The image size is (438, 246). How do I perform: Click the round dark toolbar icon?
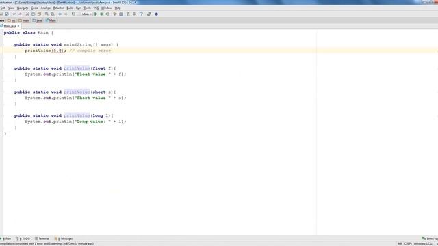[157, 14]
